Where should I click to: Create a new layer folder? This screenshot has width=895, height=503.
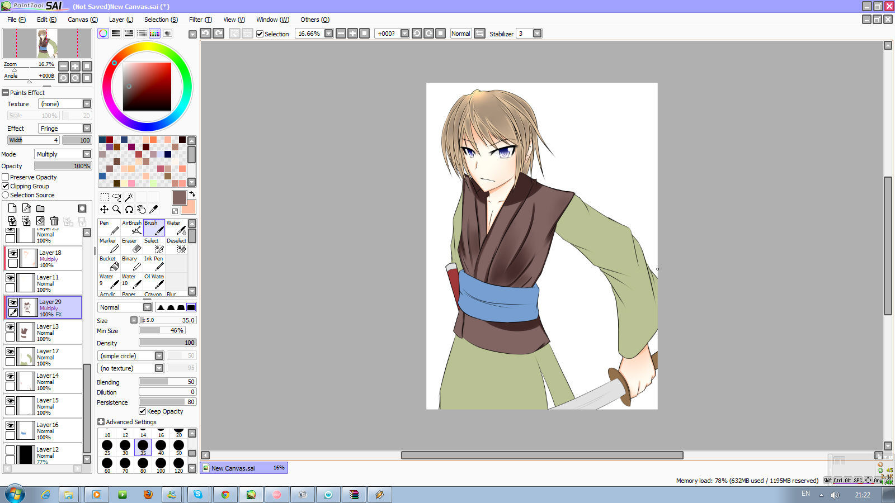[x=40, y=208]
